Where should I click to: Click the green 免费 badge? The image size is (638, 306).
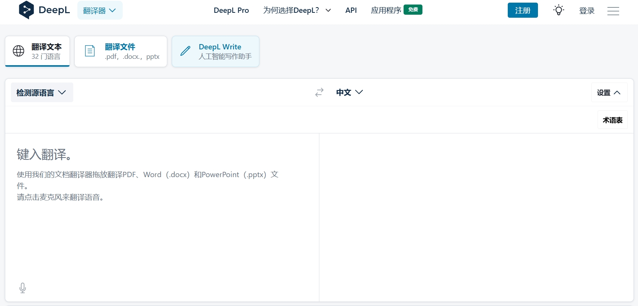[413, 10]
